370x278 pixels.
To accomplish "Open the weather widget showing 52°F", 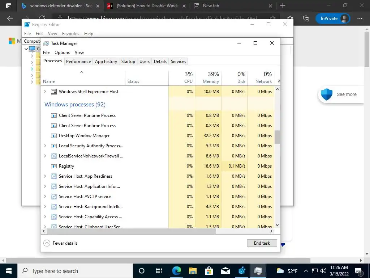I will [x=287, y=271].
